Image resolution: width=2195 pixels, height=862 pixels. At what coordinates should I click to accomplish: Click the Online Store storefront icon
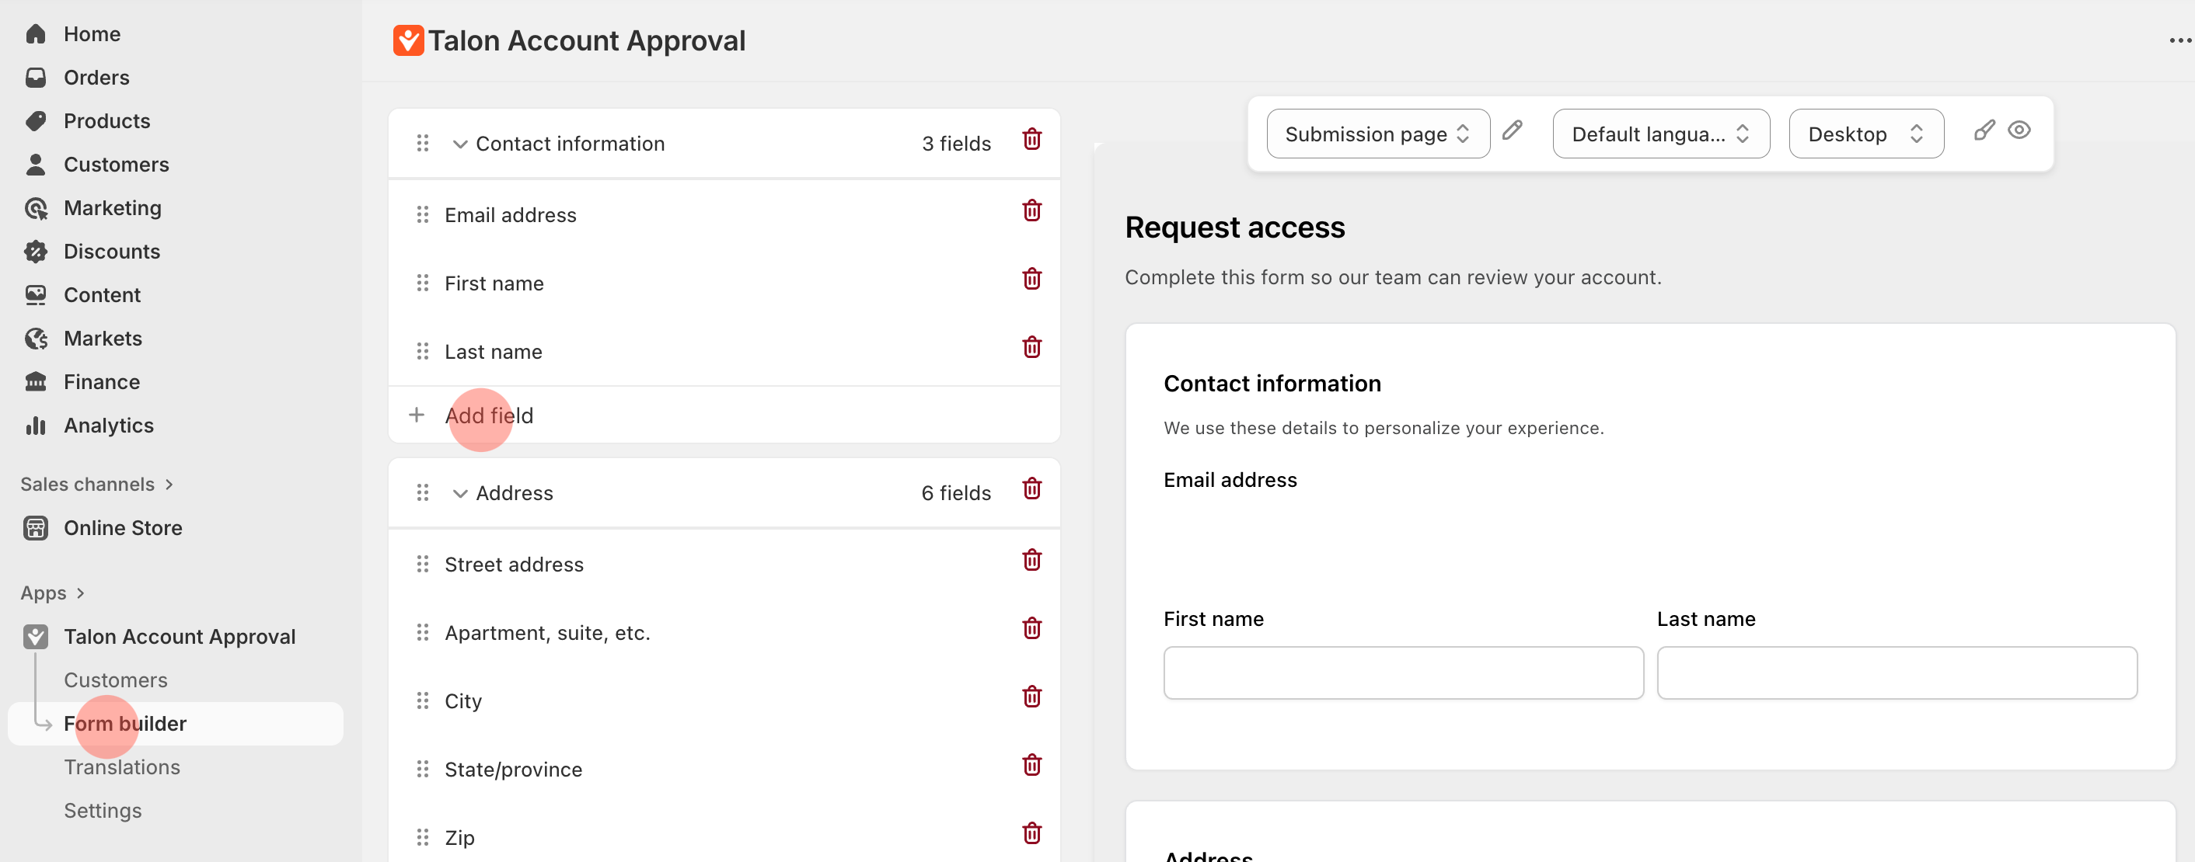[37, 527]
